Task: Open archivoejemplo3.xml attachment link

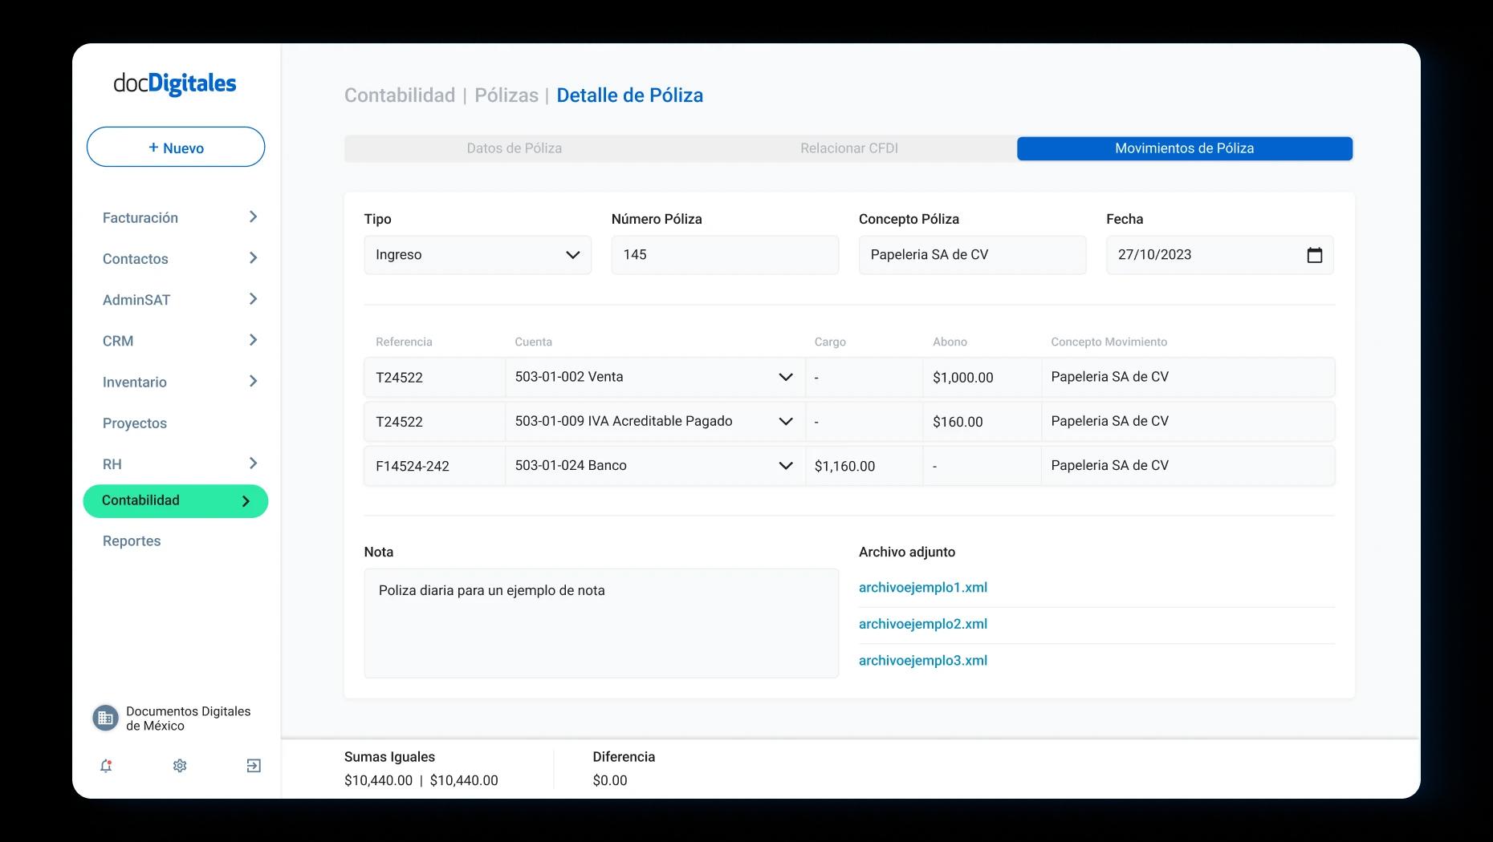Action: 922,661
